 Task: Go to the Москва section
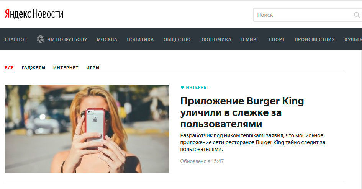coord(107,39)
